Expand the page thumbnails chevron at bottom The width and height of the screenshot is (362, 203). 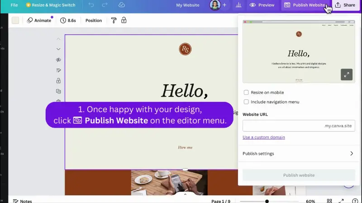185,194
